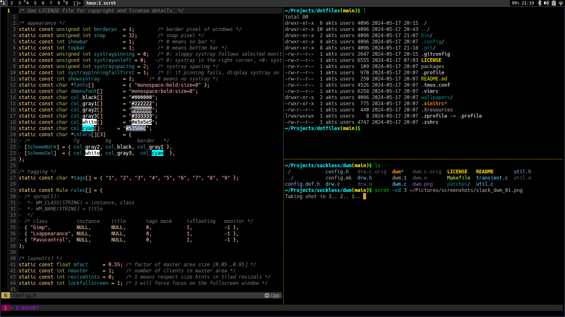
Task: Click 'util.h' in dwm listing
Action: pos(522,172)
